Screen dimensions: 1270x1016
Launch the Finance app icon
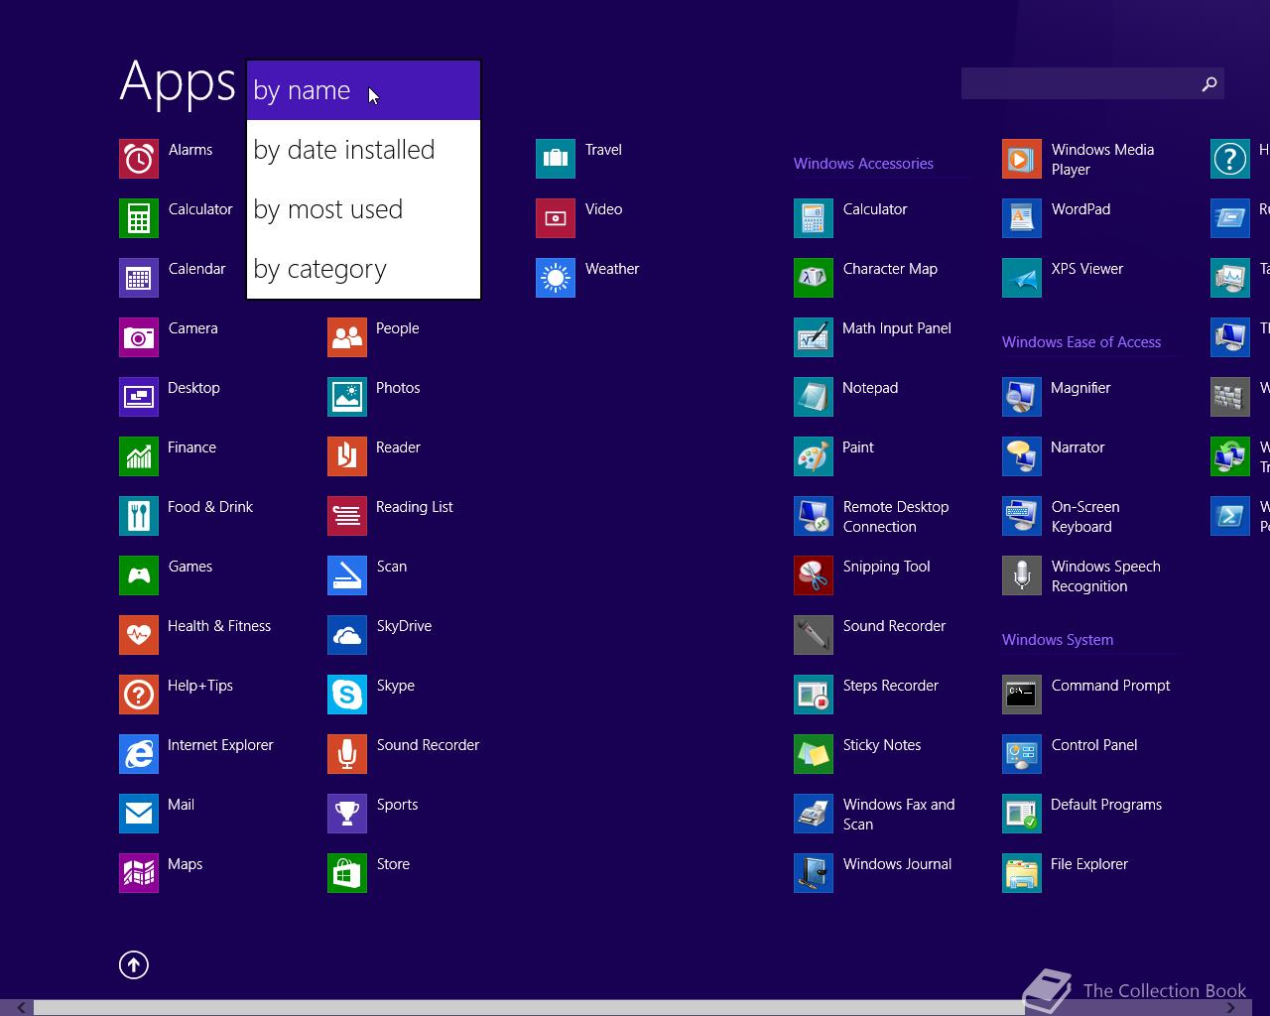(139, 456)
